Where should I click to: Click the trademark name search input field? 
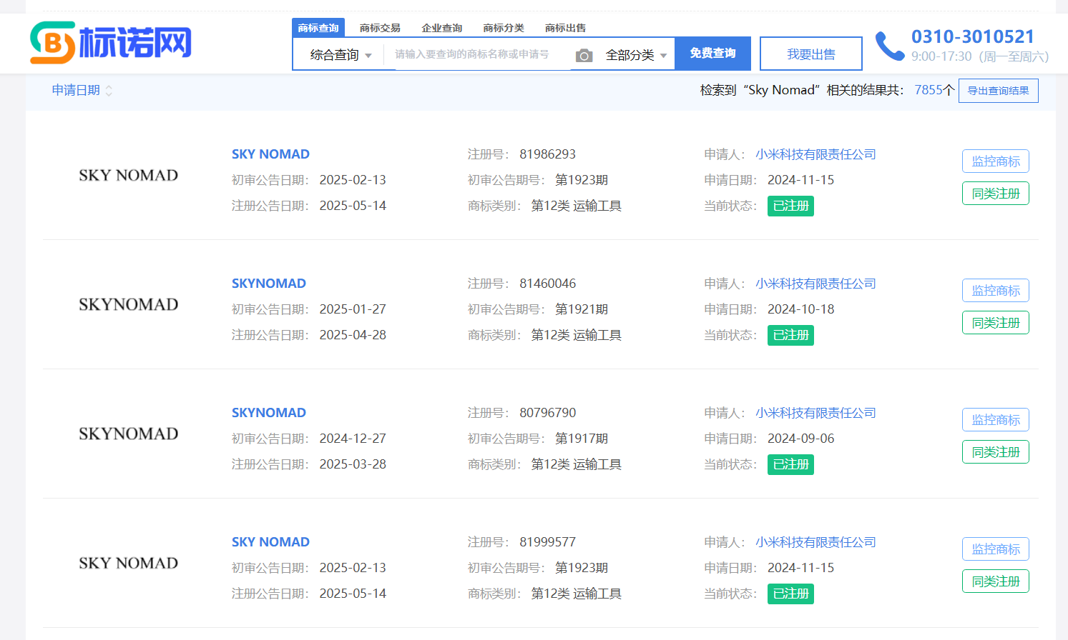tap(477, 54)
